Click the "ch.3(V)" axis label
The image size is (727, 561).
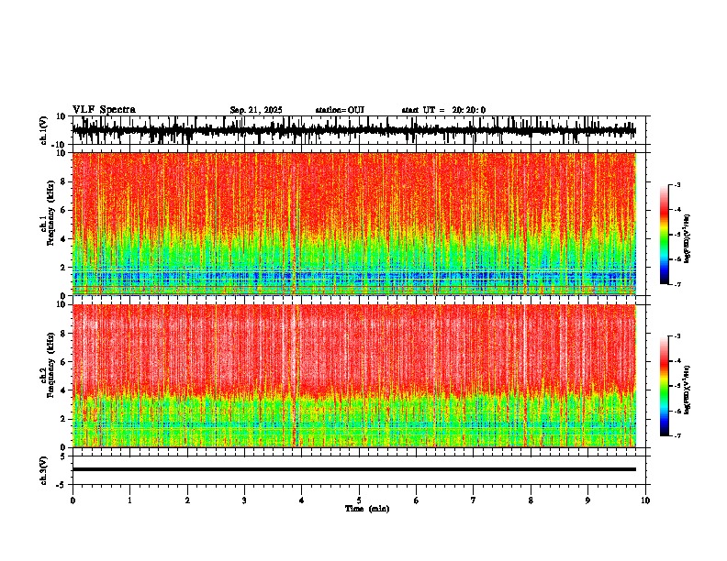click(44, 470)
